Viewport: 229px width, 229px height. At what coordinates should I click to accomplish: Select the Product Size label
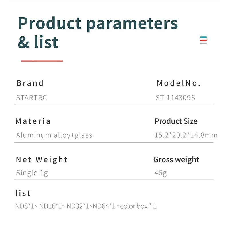click(x=176, y=121)
